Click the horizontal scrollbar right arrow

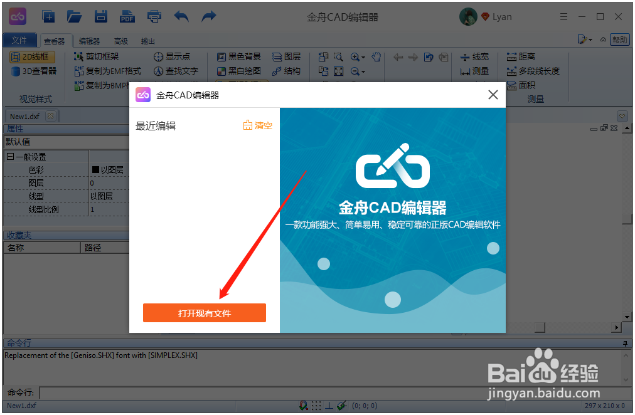tap(616, 327)
